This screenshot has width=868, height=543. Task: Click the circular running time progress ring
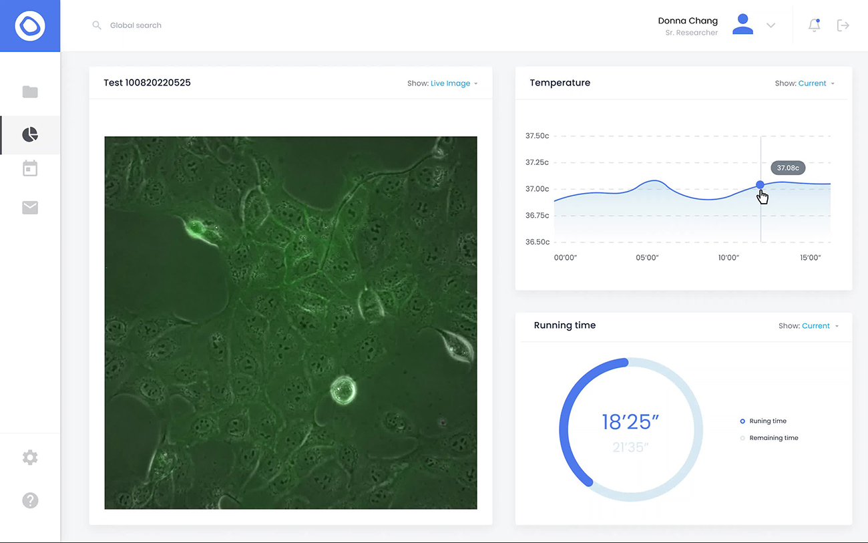pos(631,429)
